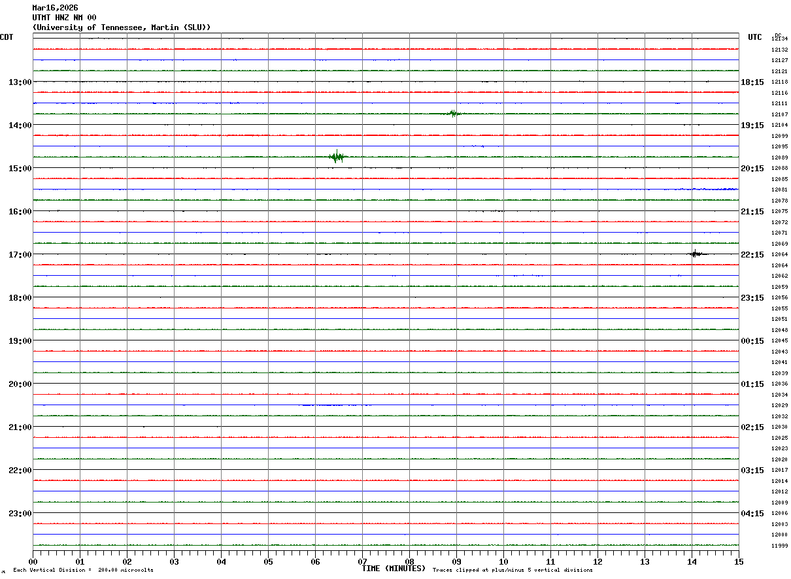
Task: Select the DC offset value 12039
Action: click(x=779, y=373)
